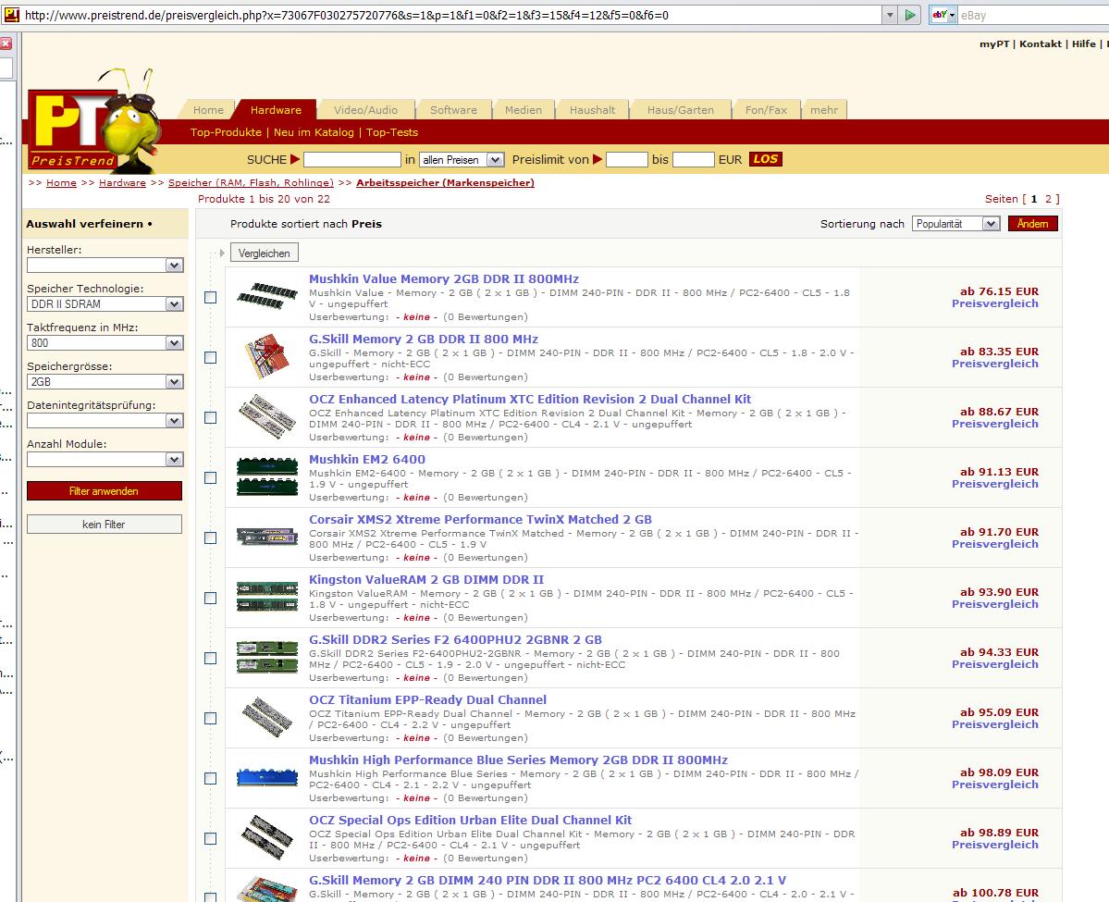Tick the checkbox for G.Skill Memory 2 GB DDR II 800 MHz

pos(210,357)
